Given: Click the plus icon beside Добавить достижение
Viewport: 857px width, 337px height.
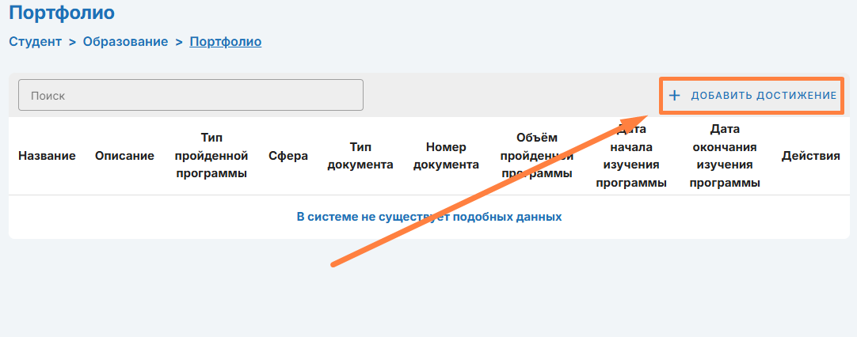Looking at the screenshot, I should click(x=675, y=96).
